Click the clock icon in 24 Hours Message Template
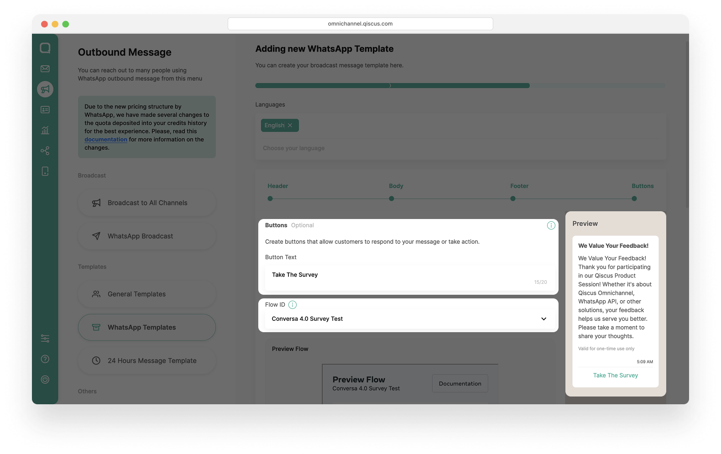 tap(96, 361)
